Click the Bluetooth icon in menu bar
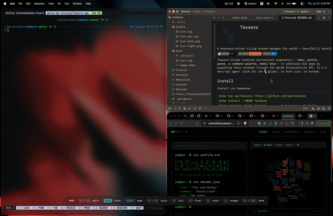Screen dimensions: 333x216 282,4
